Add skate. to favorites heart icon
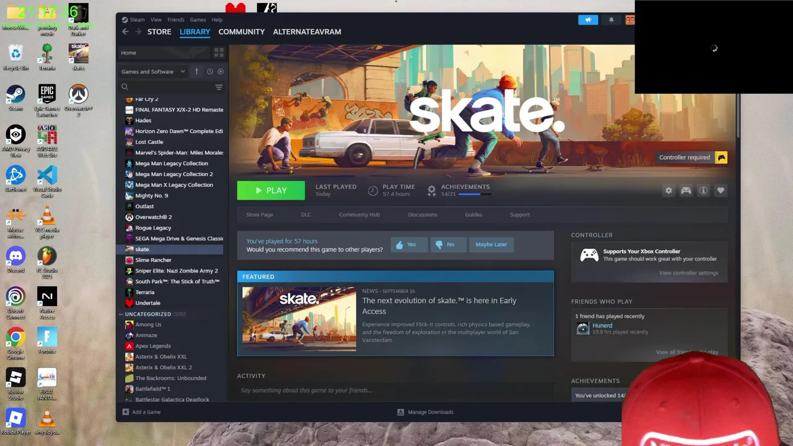Image resolution: width=793 pixels, height=446 pixels. (x=721, y=191)
